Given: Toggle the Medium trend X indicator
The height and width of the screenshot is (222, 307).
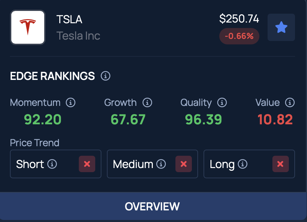Looking at the screenshot, I should coord(184,164).
